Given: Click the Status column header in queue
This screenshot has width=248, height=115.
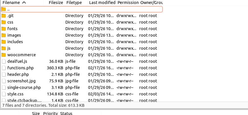Looking at the screenshot, I should [66, 114].
